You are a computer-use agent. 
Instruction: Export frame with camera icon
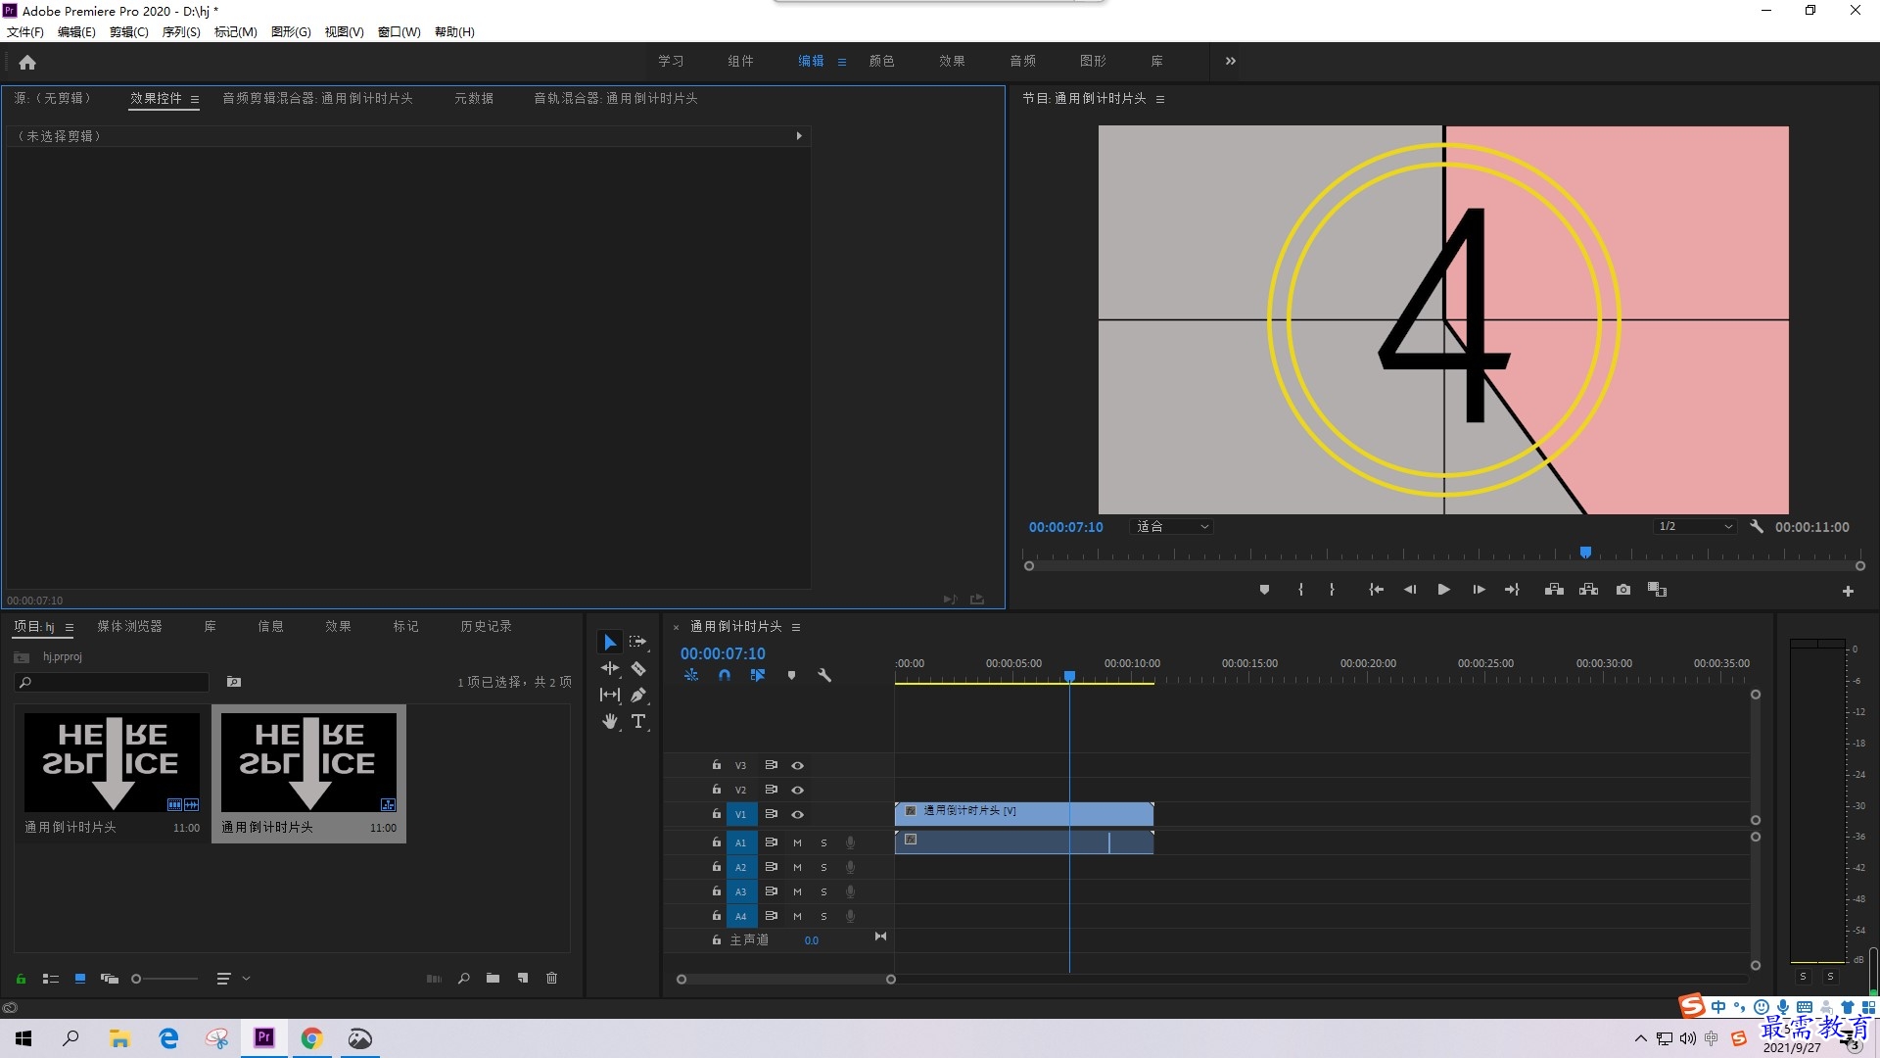point(1623,590)
